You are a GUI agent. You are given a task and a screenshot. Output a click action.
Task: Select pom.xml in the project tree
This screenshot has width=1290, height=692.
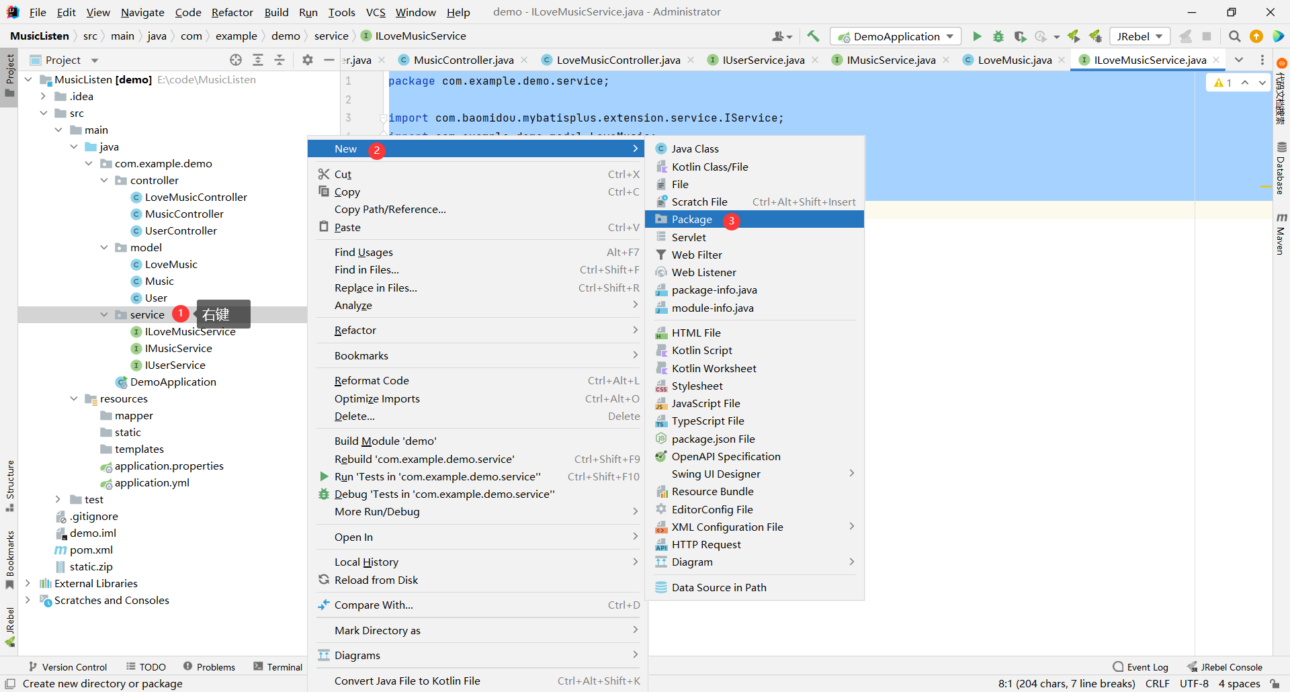pos(84,550)
